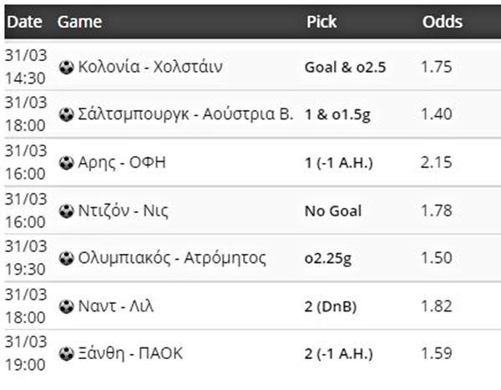Open the Ολυμπιακός - Ατρόμητος match
Image resolution: width=501 pixels, height=390 pixels.
172,258
